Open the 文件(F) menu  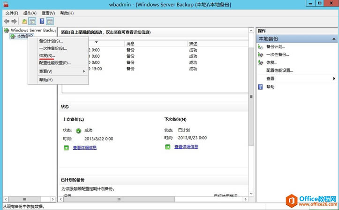coord(12,13)
